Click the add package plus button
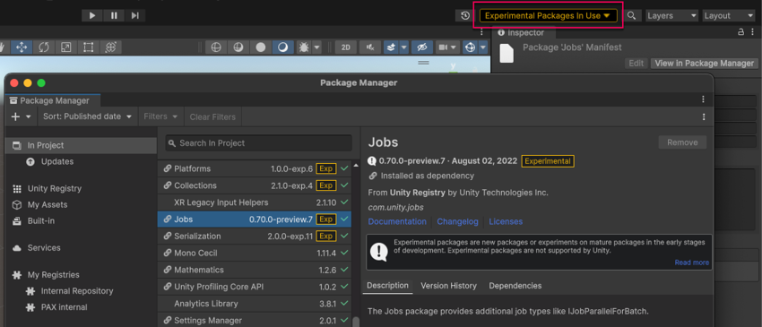The width and height of the screenshot is (762, 327). pos(22,116)
